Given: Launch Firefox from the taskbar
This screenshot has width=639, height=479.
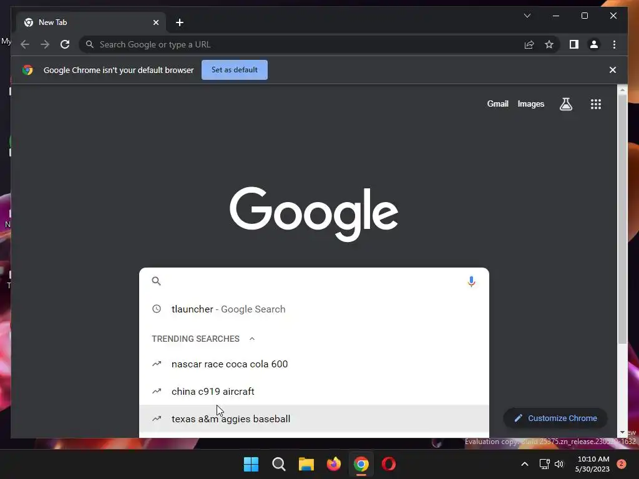Looking at the screenshot, I should 334,464.
